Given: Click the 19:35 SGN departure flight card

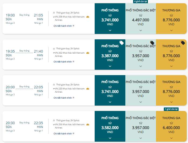Looking at the screenshot, I should (48, 54).
